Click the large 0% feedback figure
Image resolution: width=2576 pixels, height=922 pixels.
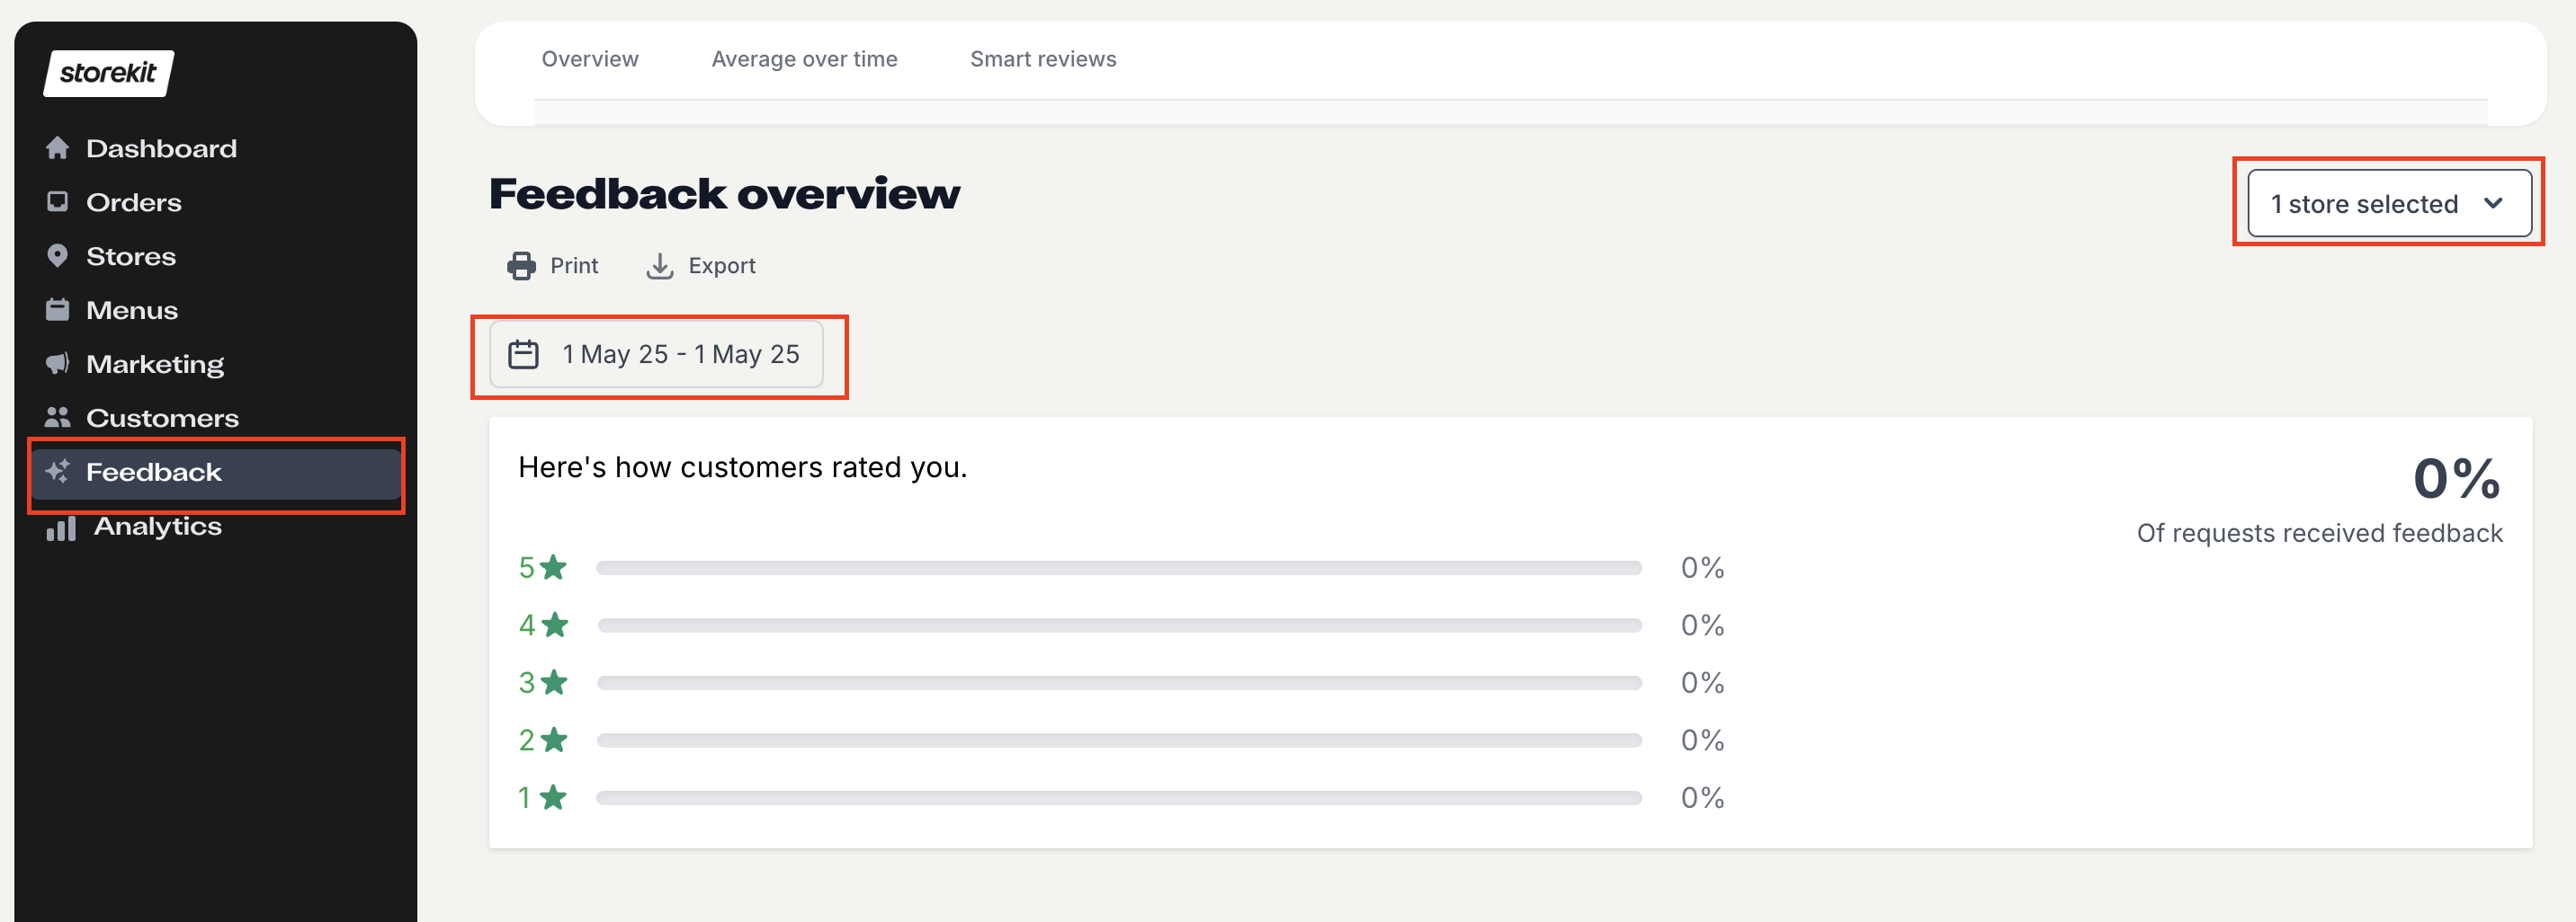(x=2457, y=478)
